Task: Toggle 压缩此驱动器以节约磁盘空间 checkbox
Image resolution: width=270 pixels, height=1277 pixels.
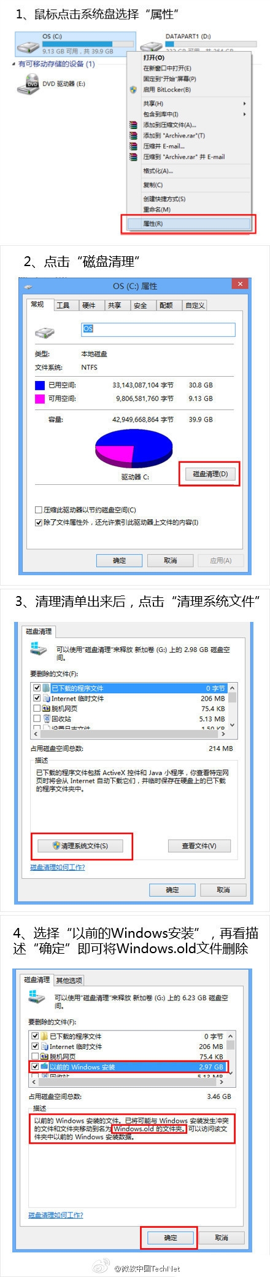Action: 38,510
